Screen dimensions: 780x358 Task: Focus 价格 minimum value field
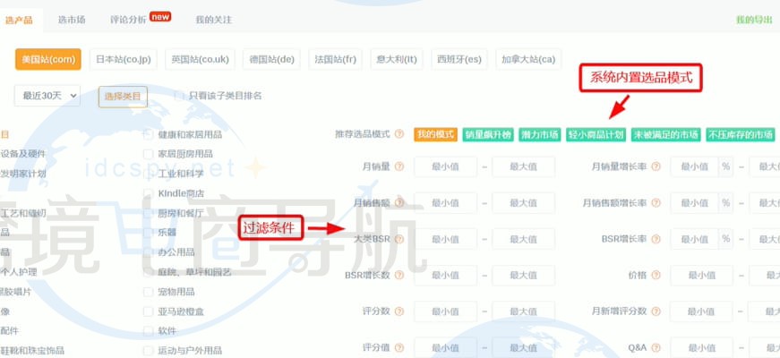point(701,275)
